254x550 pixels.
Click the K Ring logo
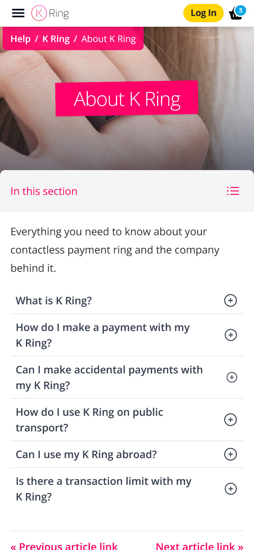tap(50, 13)
